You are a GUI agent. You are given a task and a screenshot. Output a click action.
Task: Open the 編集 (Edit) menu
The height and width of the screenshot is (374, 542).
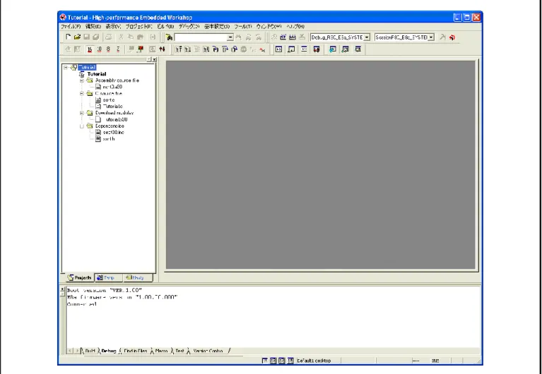pyautogui.click(x=93, y=27)
